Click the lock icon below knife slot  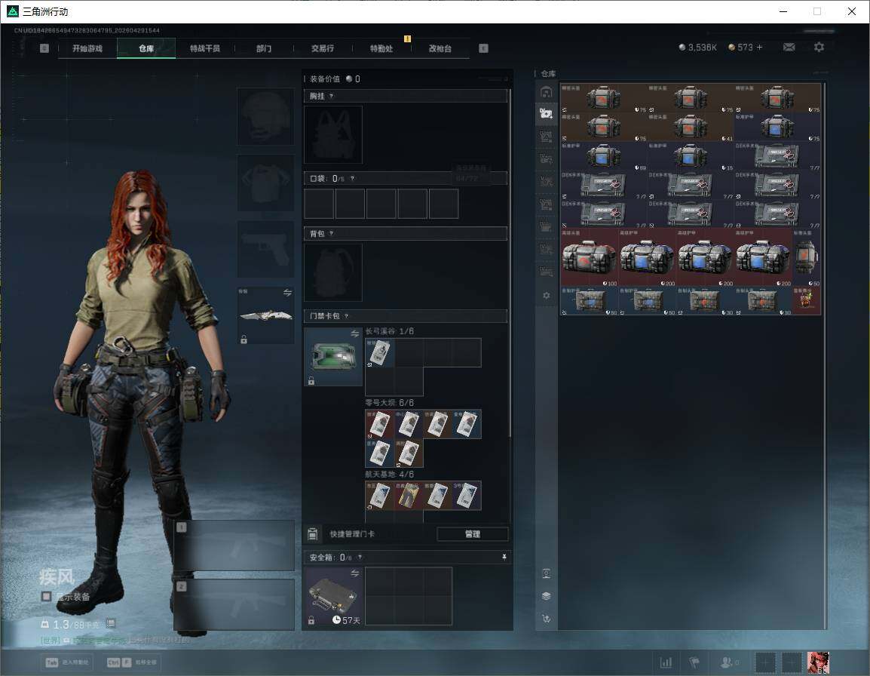pos(244,339)
